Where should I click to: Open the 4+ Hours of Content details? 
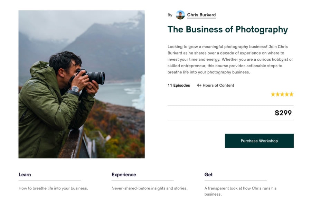point(215,85)
